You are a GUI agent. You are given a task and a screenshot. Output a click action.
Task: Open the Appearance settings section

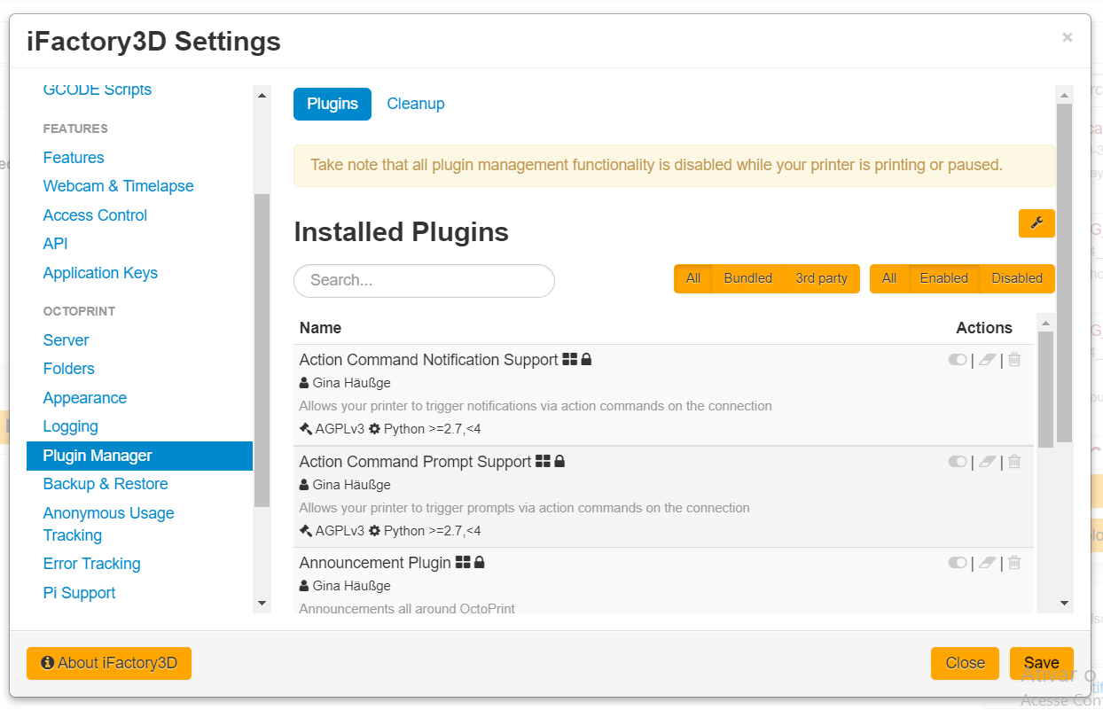point(84,398)
